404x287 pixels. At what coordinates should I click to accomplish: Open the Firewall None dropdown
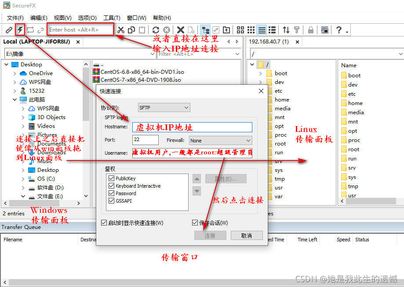[220, 140]
